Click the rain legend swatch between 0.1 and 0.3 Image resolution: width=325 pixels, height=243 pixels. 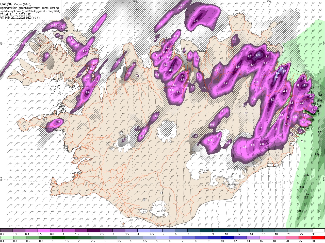click(7, 237)
